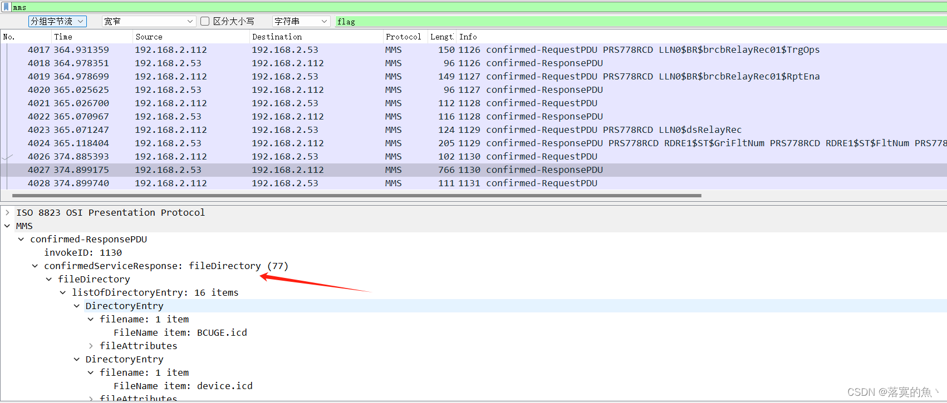This screenshot has width=947, height=403.
Task: Select packet number 4020
Action: (473, 90)
